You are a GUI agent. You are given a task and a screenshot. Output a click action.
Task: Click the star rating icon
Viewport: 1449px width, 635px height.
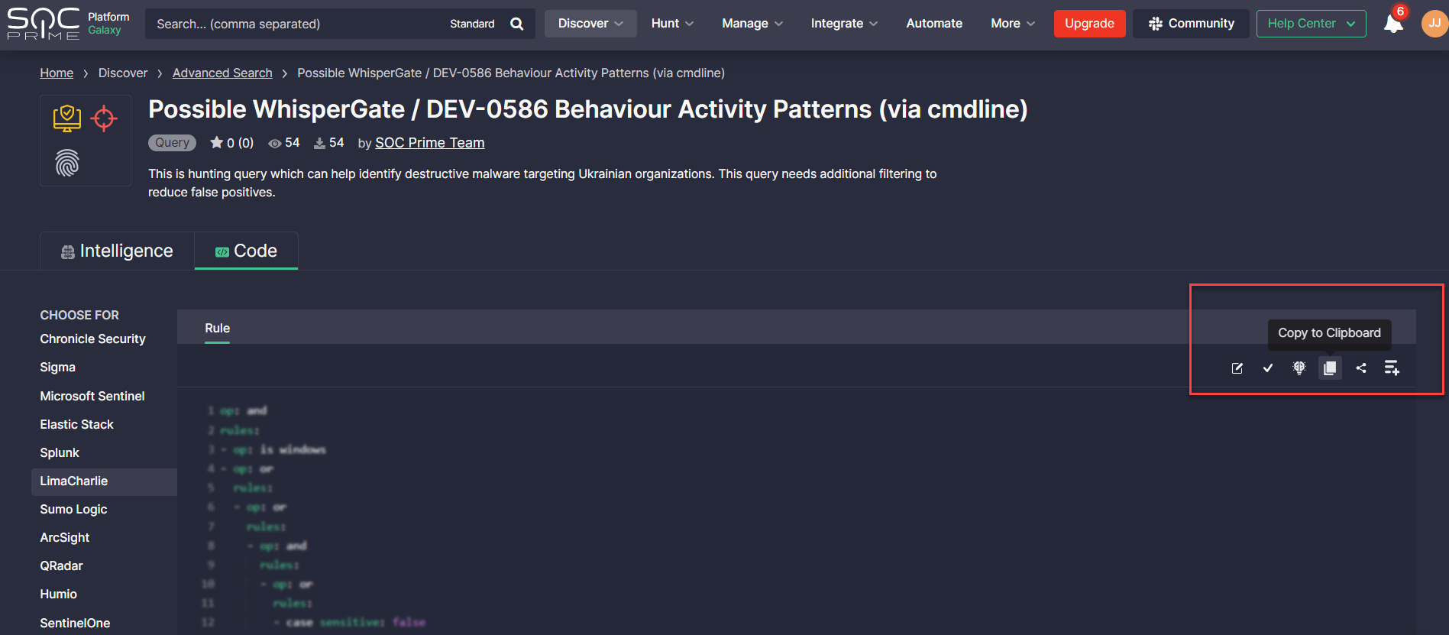click(x=217, y=143)
